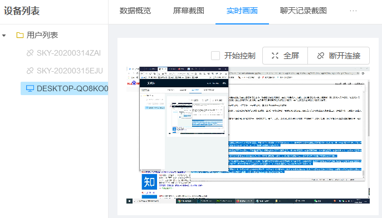The width and height of the screenshot is (382, 218).
Task: Click the 断开连接 button
Action: coord(339,56)
